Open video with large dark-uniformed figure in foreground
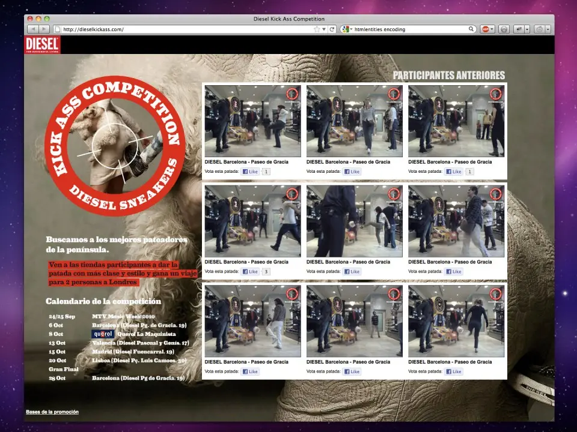This screenshot has height=432, width=577. [355, 221]
